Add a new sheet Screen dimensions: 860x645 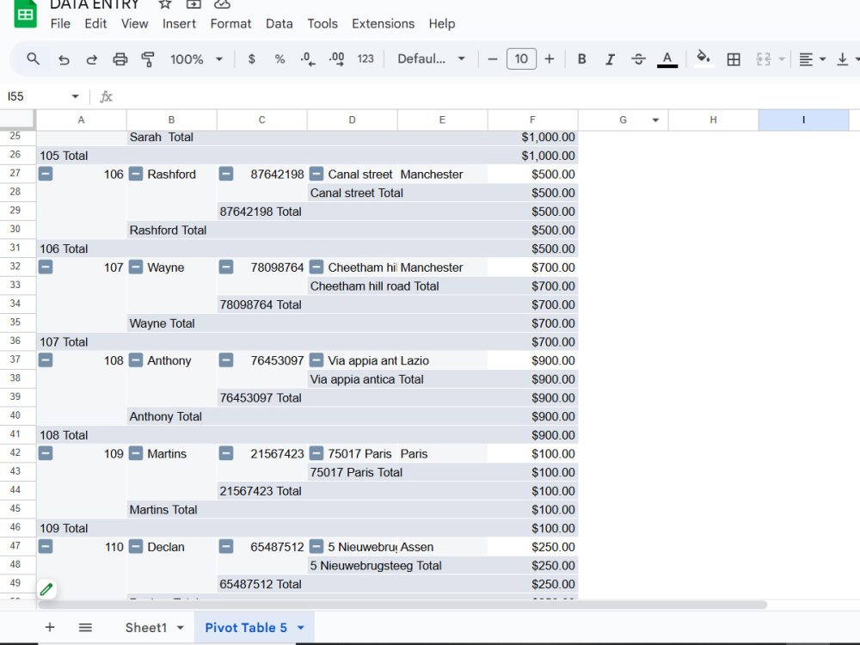50,627
